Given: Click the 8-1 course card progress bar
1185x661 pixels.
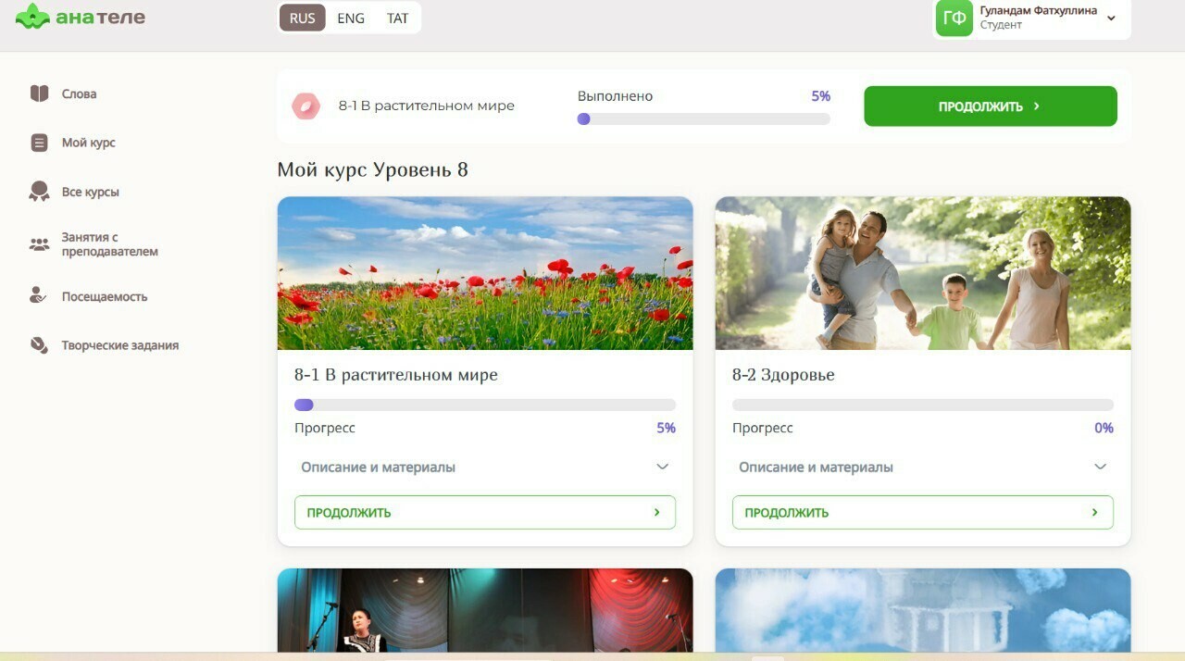Looking at the screenshot, I should tap(484, 405).
